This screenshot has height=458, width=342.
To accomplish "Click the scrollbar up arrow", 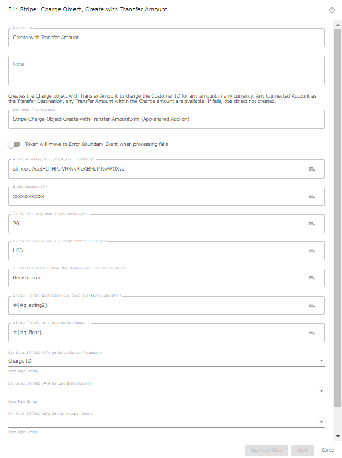I will click(338, 25).
